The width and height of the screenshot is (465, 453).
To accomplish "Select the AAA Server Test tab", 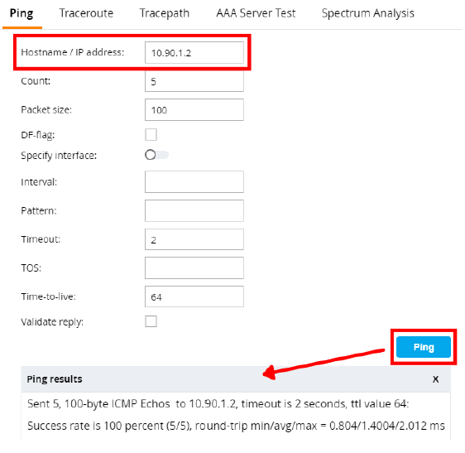I will [256, 13].
